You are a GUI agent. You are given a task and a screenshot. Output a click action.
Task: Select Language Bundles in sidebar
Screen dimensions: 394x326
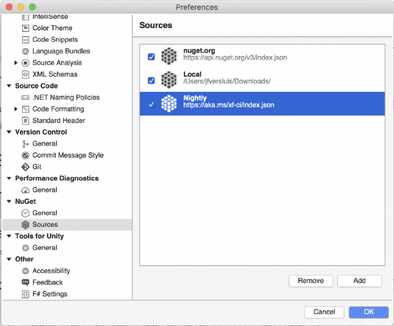point(61,51)
